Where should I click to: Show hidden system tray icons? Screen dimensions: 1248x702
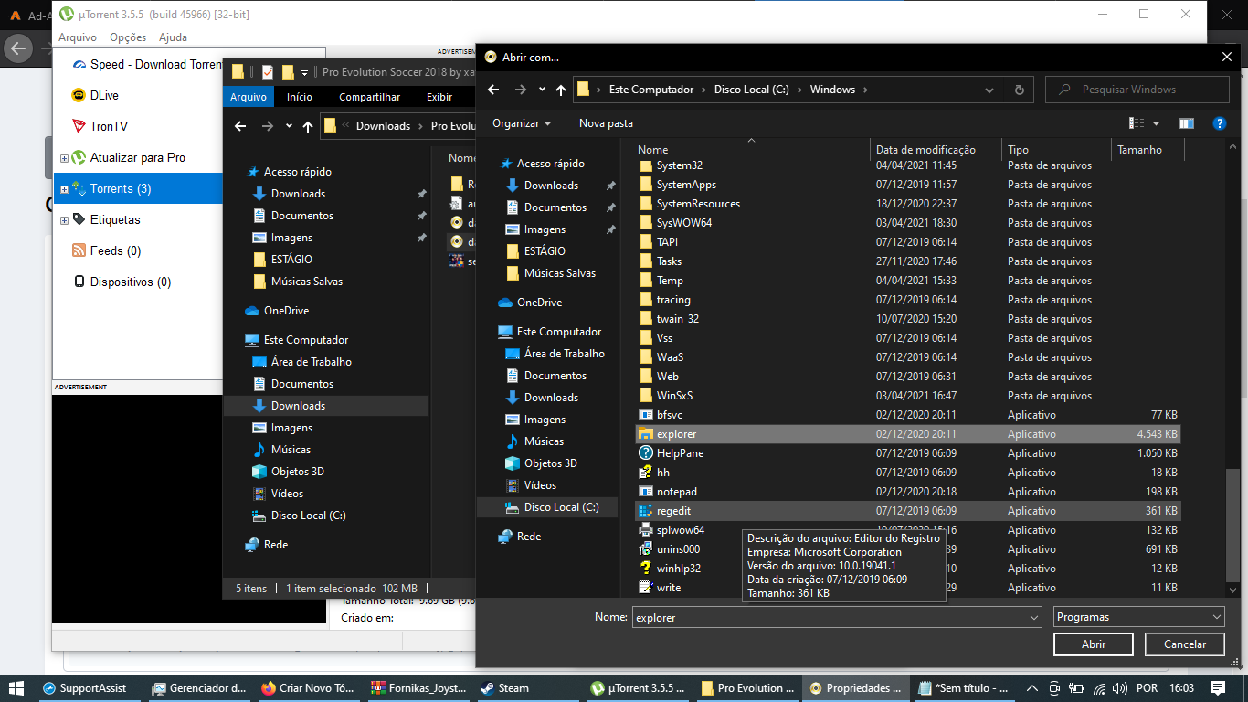pos(1031,688)
